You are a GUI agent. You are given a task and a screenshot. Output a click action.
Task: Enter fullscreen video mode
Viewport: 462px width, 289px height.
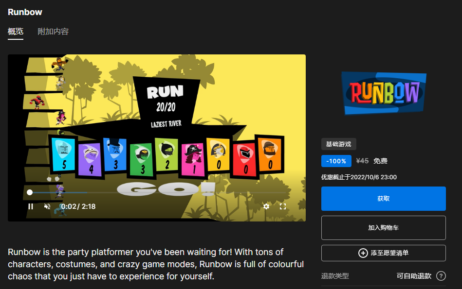(283, 206)
